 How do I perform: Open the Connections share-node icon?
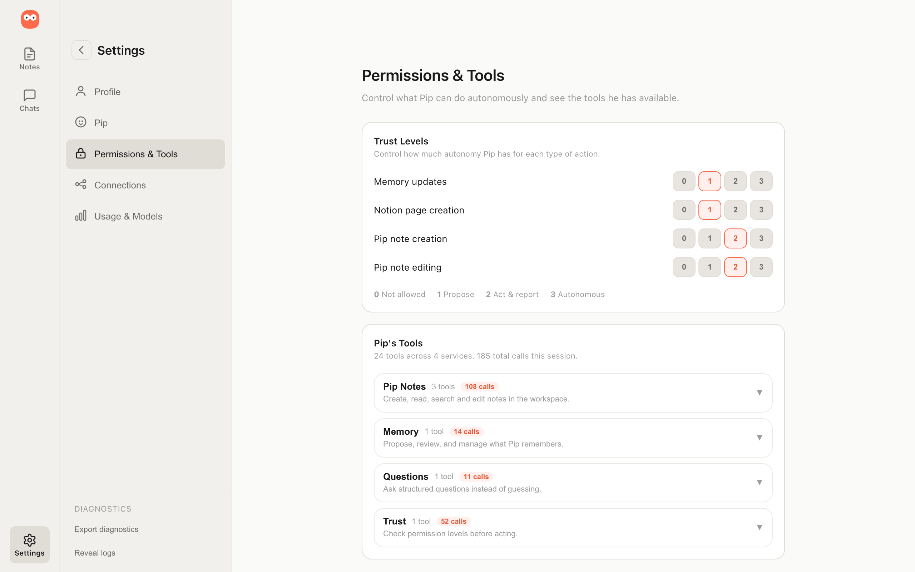point(80,184)
